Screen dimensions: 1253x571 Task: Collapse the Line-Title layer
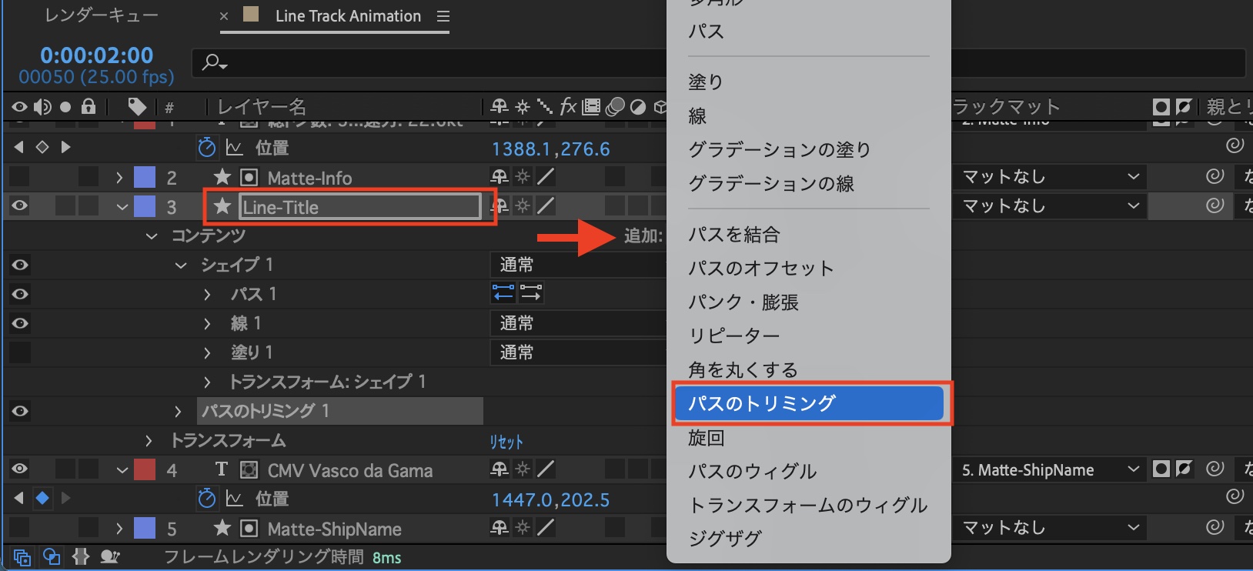coord(122,207)
